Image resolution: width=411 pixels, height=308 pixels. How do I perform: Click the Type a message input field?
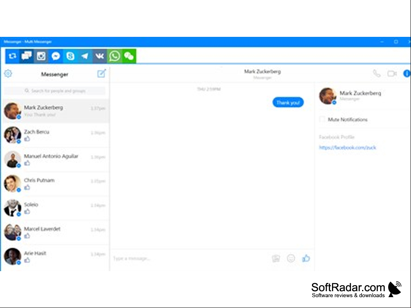click(190, 258)
